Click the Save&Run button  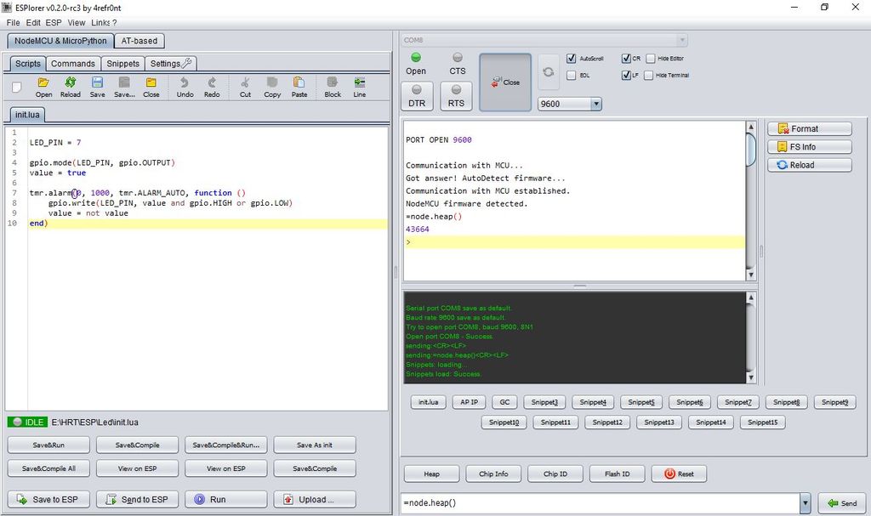[x=48, y=445]
